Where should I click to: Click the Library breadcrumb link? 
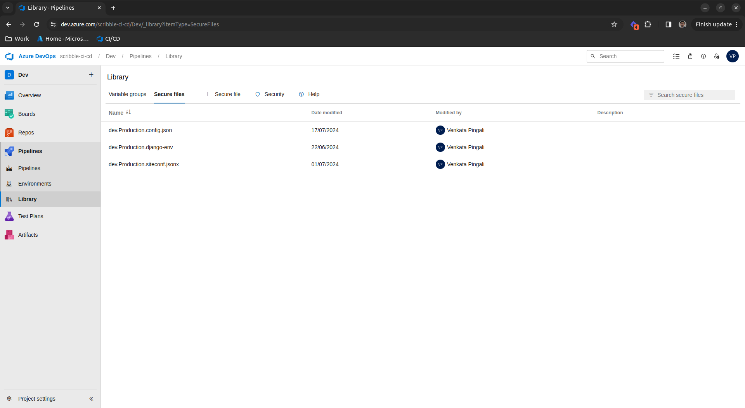173,56
